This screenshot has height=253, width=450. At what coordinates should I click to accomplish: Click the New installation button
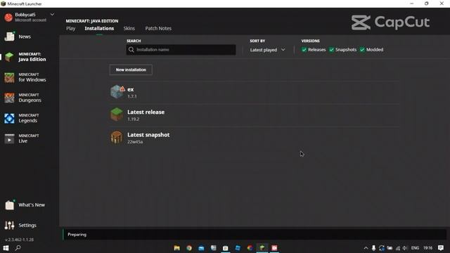click(131, 70)
